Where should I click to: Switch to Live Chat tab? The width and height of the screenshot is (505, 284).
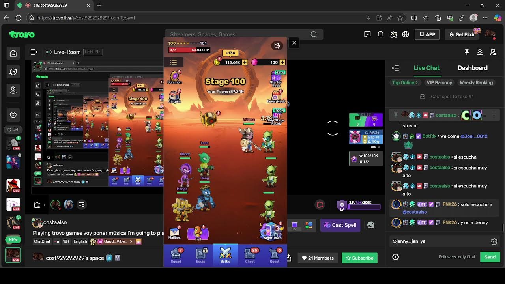[x=426, y=68]
